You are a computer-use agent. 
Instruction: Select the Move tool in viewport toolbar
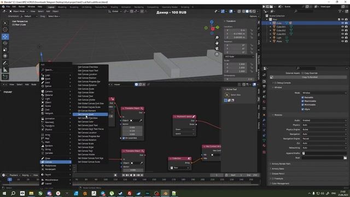5,37
